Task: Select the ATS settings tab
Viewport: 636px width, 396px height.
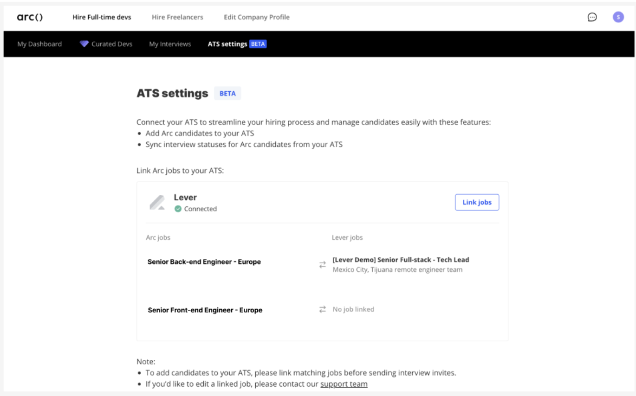Action: tap(228, 44)
